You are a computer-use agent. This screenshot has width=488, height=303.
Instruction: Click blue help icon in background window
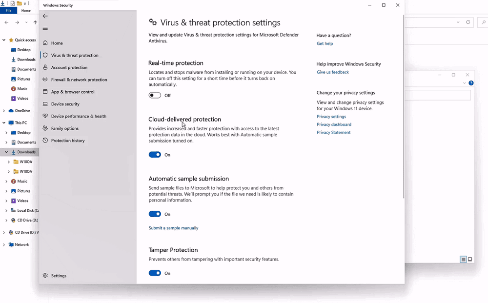(471, 83)
